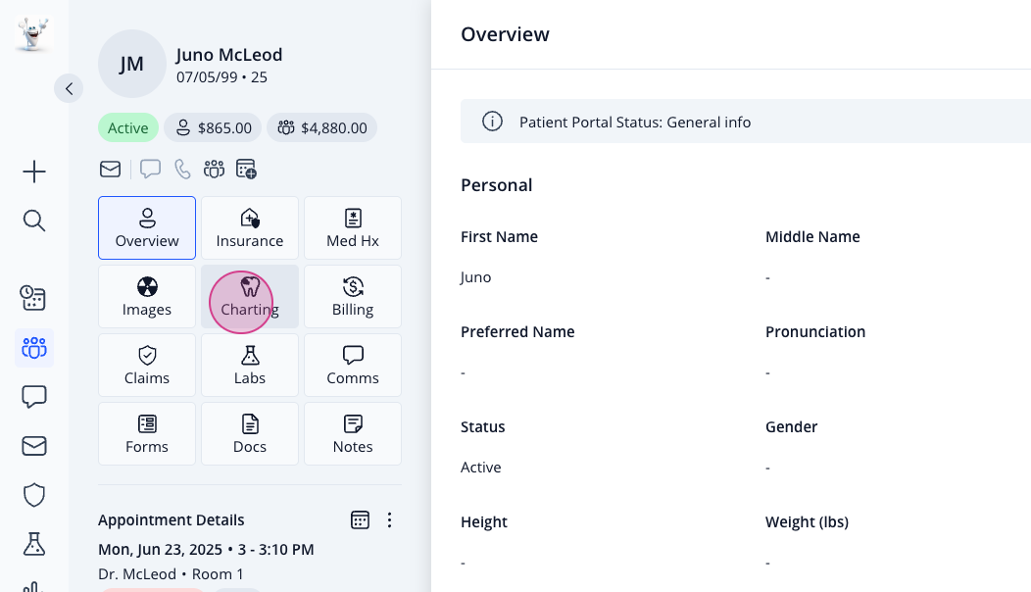Screen dimensions: 1031x592
Task: Open the Images tile
Action: point(147,297)
